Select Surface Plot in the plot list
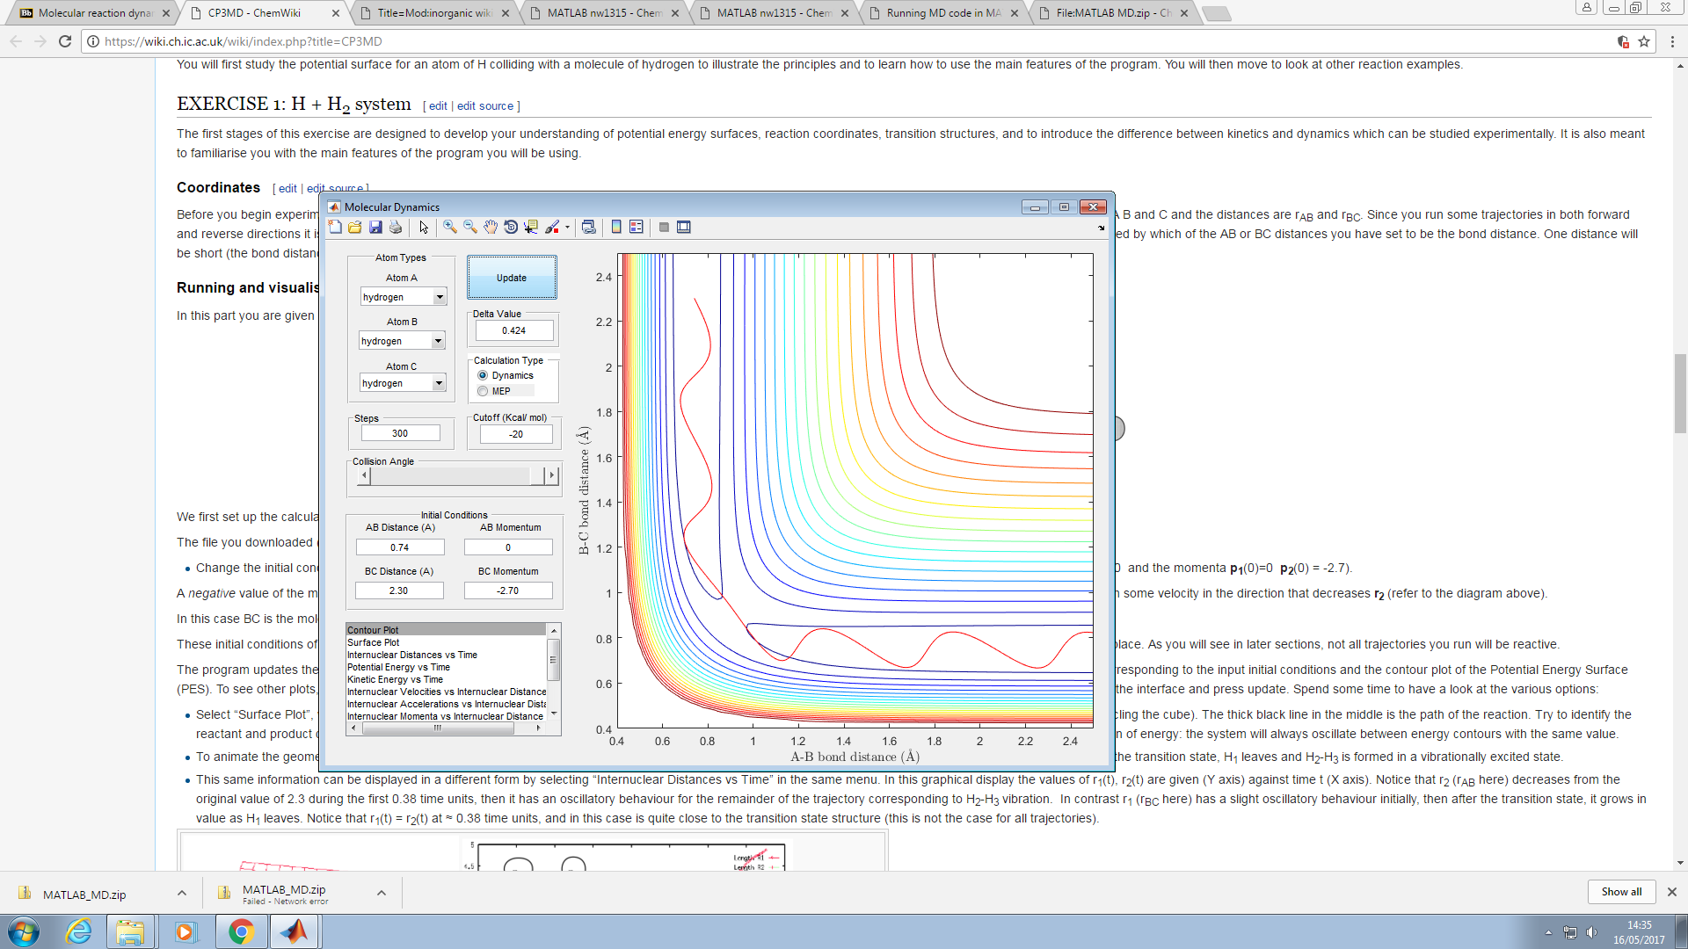The image size is (1688, 949). 374,642
